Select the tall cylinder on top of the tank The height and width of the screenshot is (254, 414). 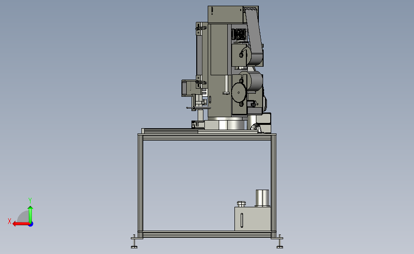[263, 198]
